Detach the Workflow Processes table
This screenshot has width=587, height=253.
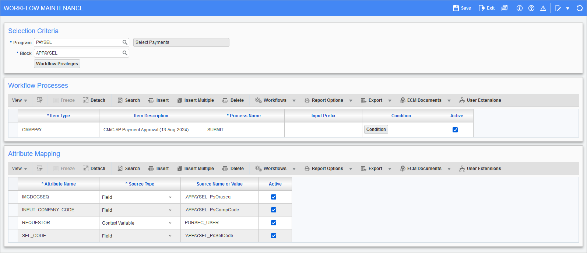click(94, 100)
